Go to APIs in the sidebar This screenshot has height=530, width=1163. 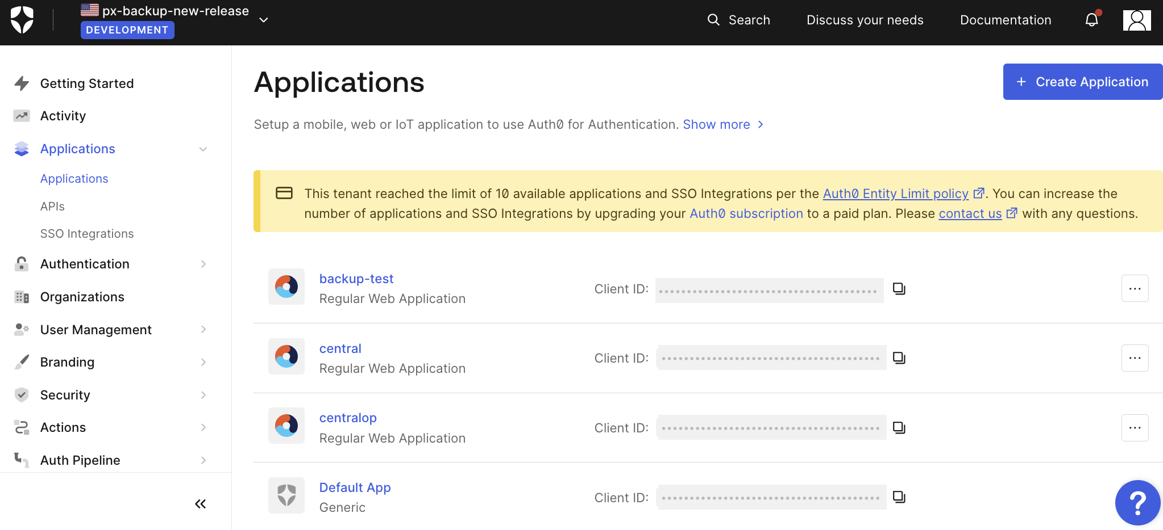[52, 207]
